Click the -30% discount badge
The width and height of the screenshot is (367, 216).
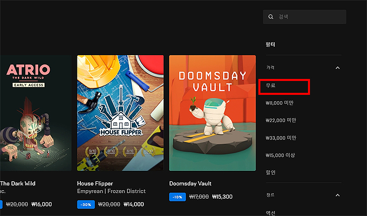[x=86, y=205]
